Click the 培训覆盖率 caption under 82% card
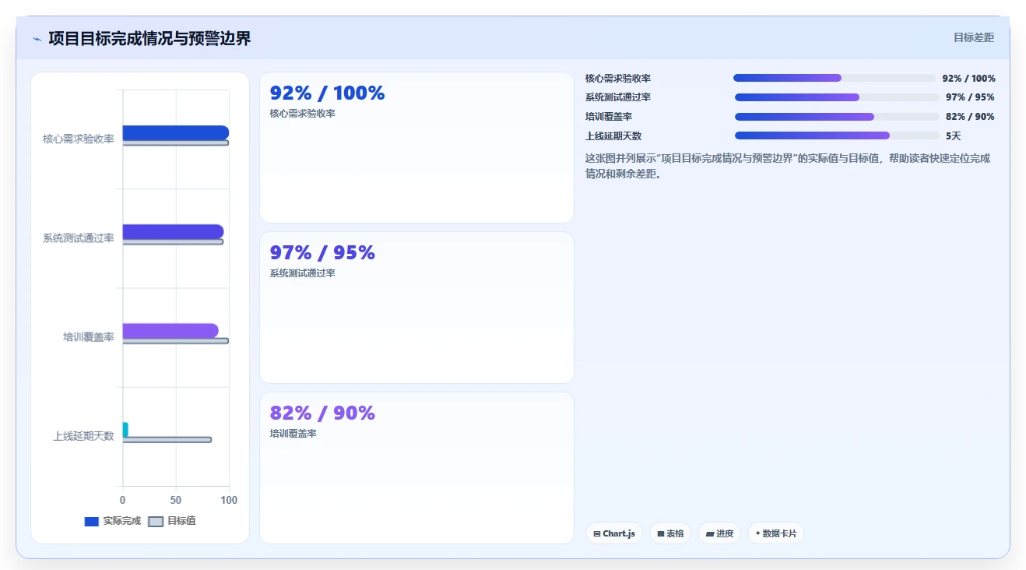 coord(293,433)
